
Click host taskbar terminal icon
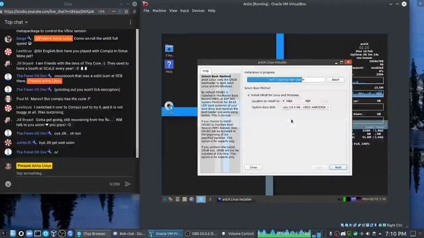point(37,233)
